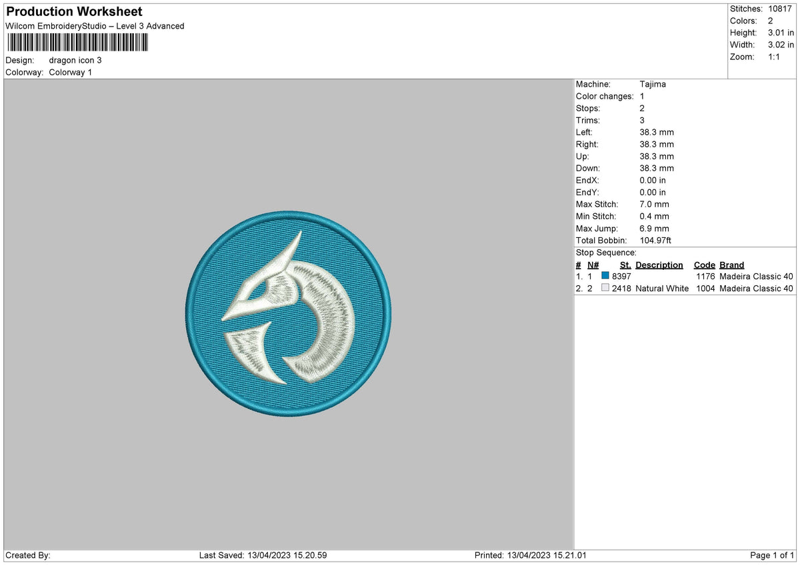Select the Machine value Tajima
Screen dimensions: 800x565
click(x=653, y=84)
